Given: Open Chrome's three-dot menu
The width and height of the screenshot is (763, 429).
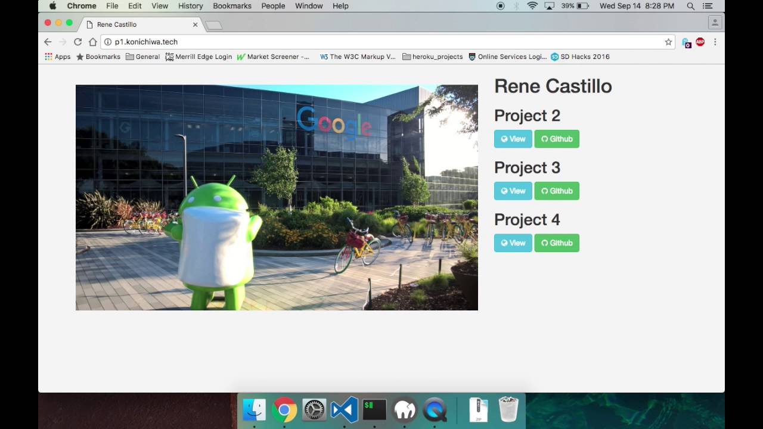Looking at the screenshot, I should click(715, 42).
